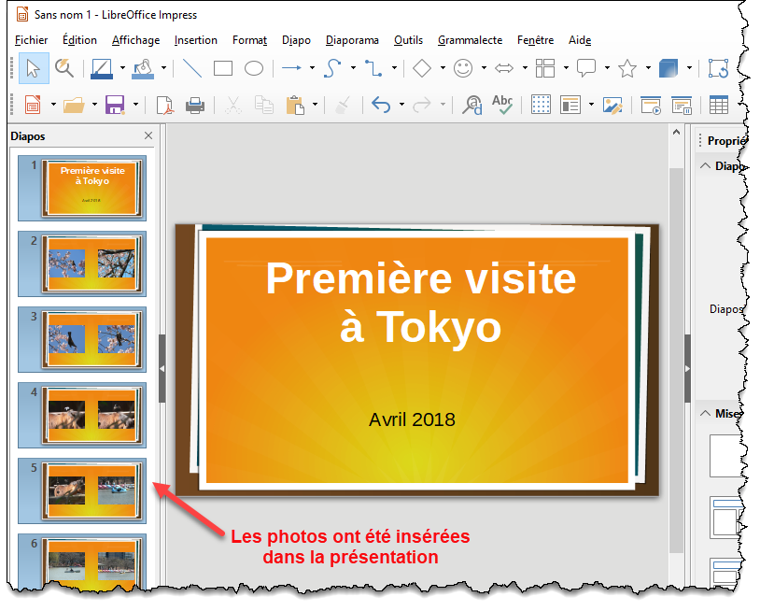This screenshot has width=760, height=611.
Task: Open the Insertion menu
Action: (x=195, y=40)
